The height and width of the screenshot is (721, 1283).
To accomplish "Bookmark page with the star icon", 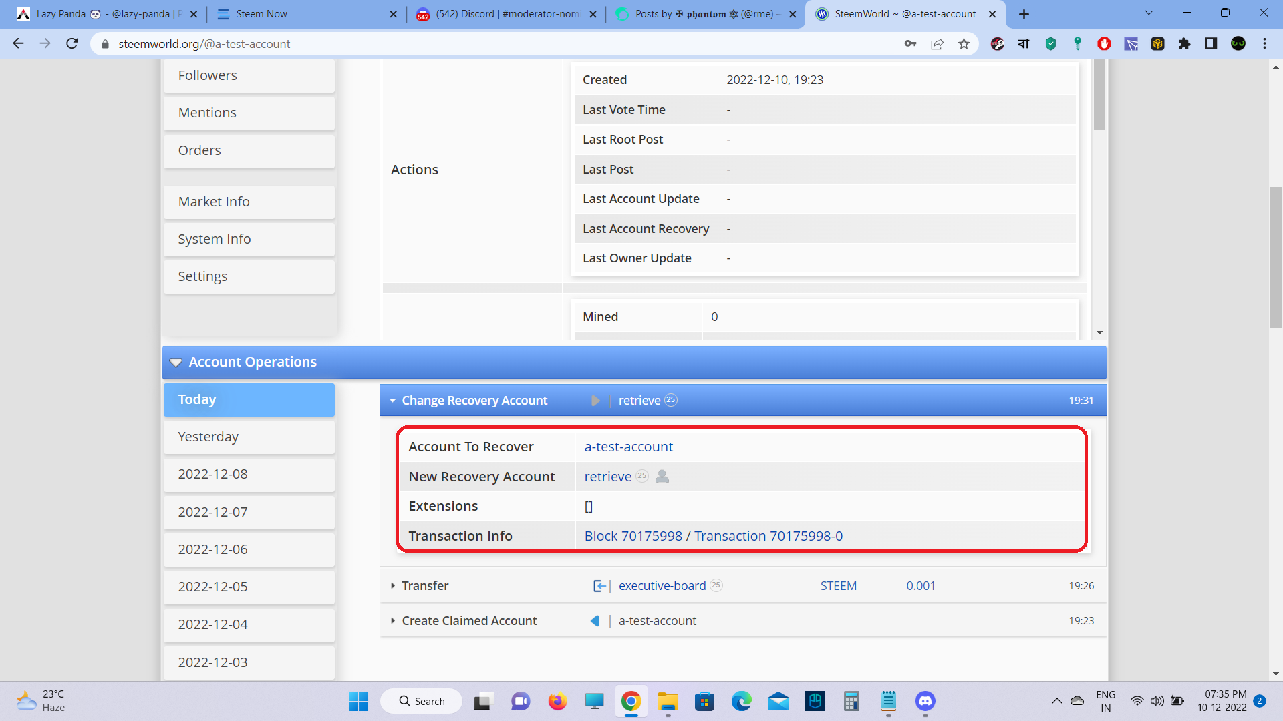I will (x=964, y=44).
